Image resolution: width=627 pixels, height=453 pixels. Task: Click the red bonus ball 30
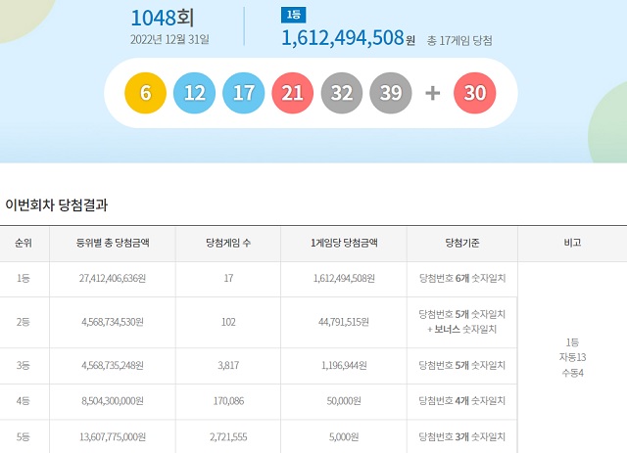[474, 93]
